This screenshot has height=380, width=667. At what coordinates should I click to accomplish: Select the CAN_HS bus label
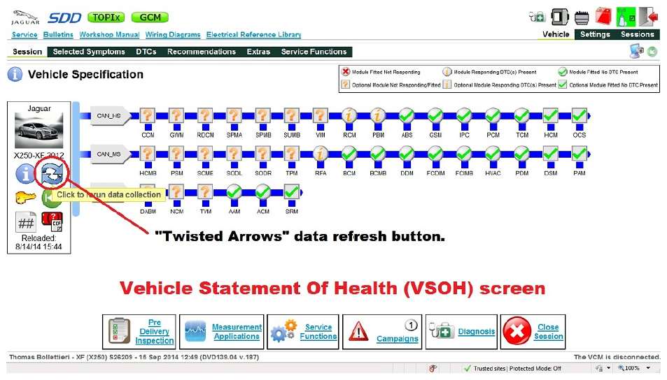point(109,115)
